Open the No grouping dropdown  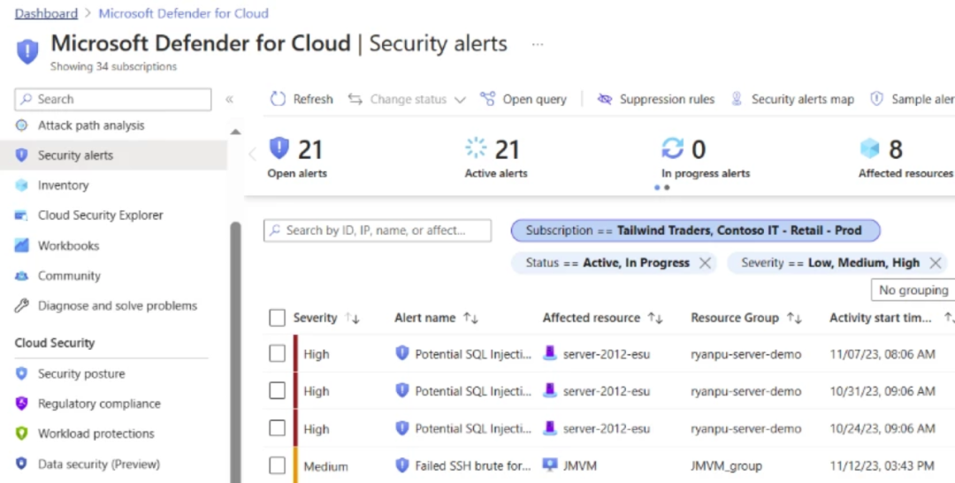tap(913, 290)
